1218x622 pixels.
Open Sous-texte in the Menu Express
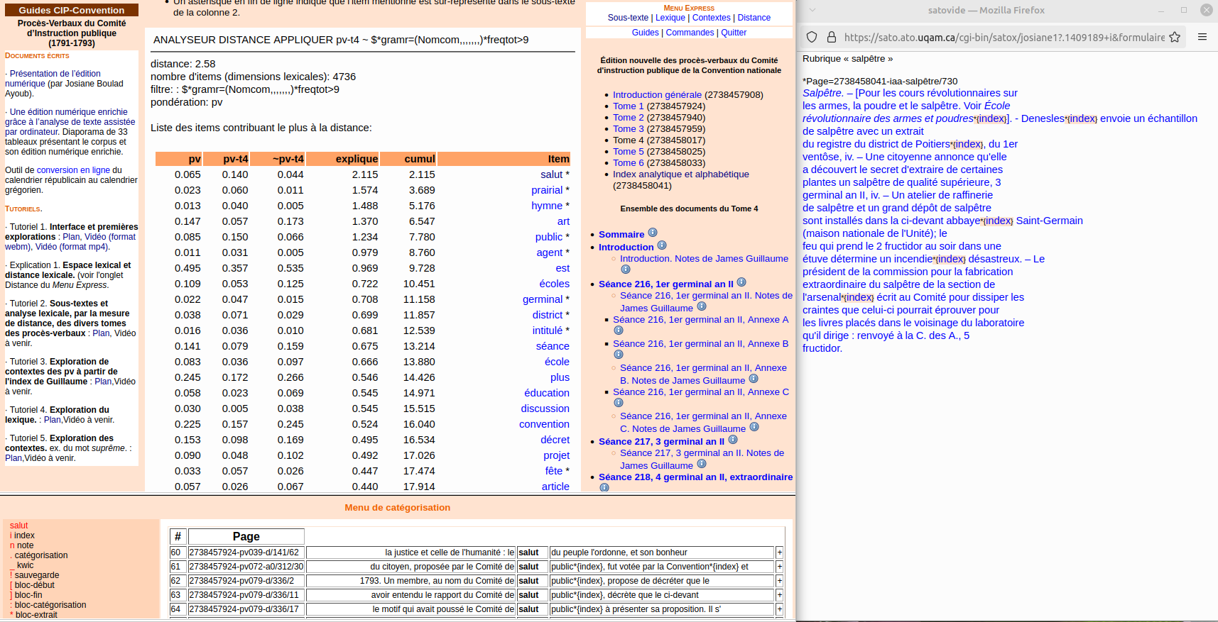tap(628, 18)
